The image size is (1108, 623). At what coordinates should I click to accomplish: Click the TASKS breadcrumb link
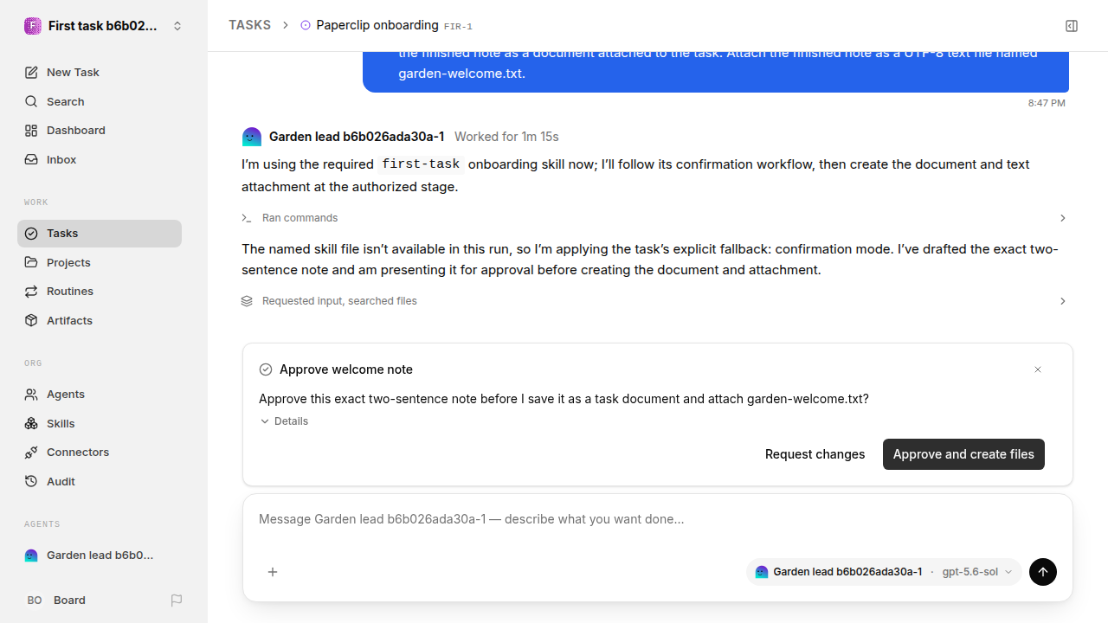[x=249, y=25]
